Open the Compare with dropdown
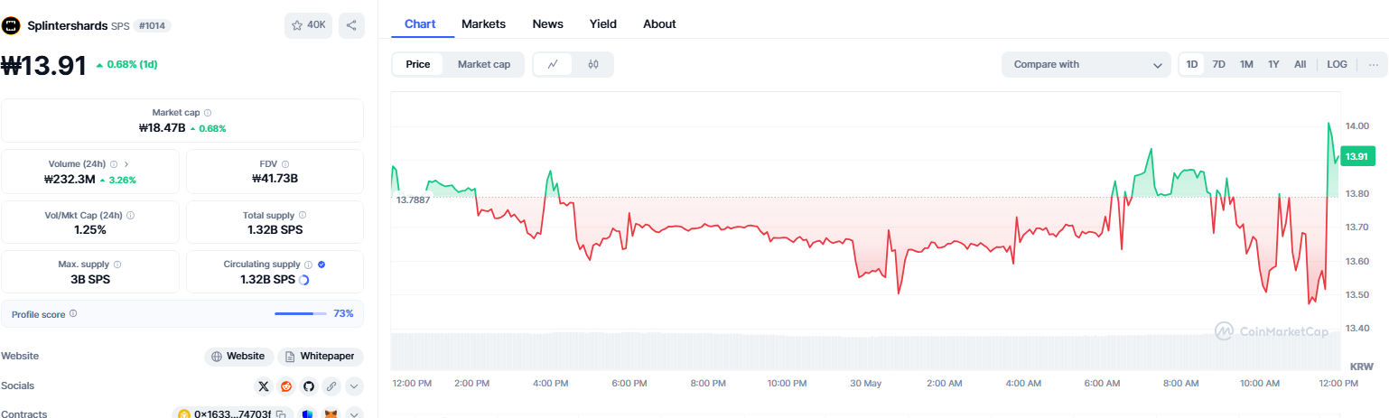The image size is (1389, 418). pyautogui.click(x=1086, y=64)
